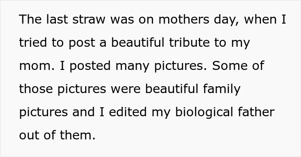The width and height of the screenshot is (301, 157).
Task: Click the word 'post' in the second line
Action: coord(82,43)
